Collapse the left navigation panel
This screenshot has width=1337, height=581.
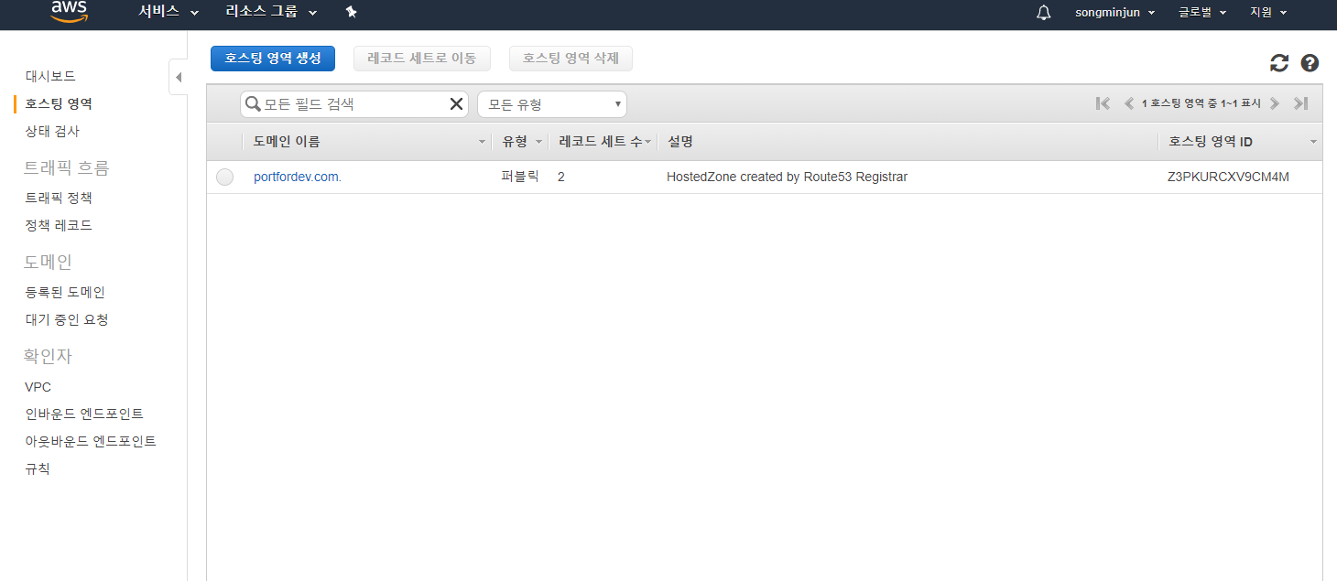point(179,78)
